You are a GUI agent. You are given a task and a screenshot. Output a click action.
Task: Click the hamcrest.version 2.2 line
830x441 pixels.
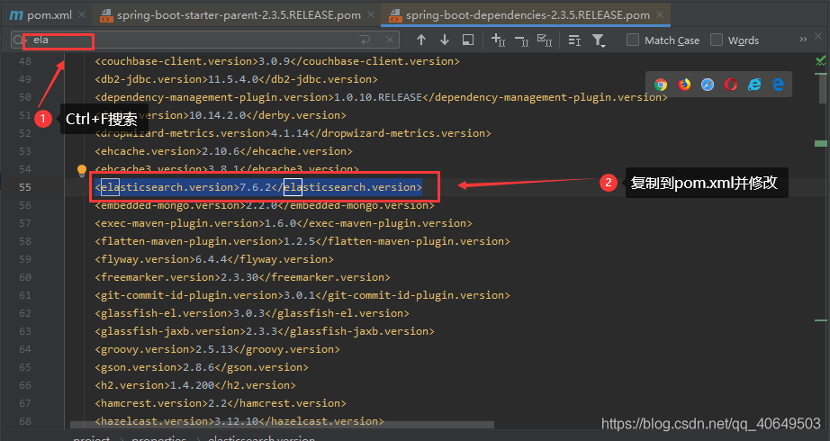221,403
